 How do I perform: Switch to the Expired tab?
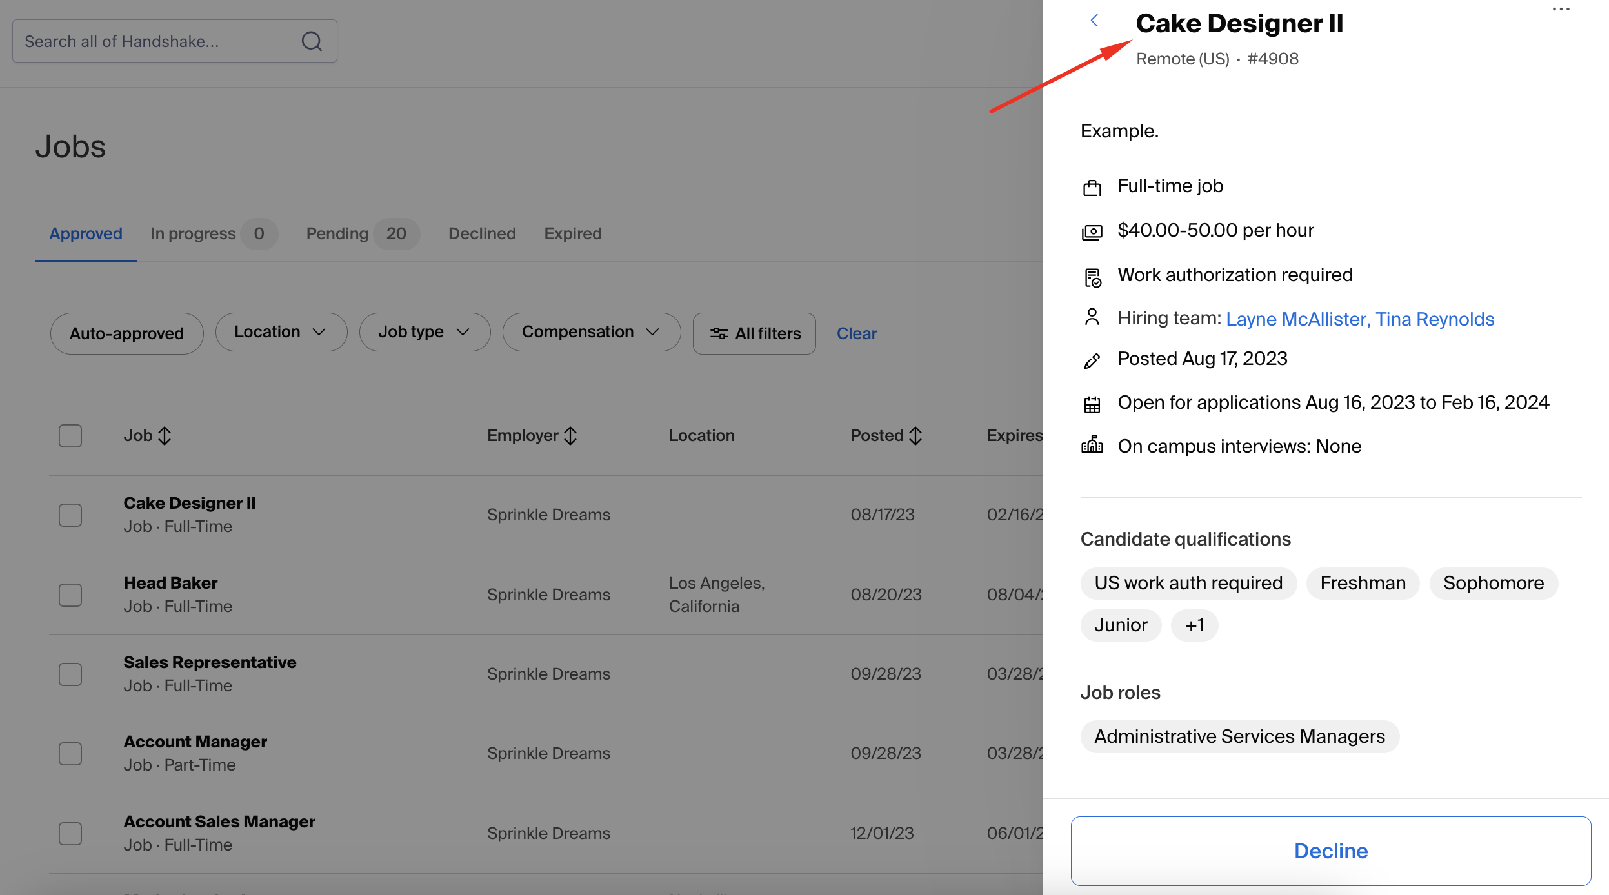click(573, 233)
